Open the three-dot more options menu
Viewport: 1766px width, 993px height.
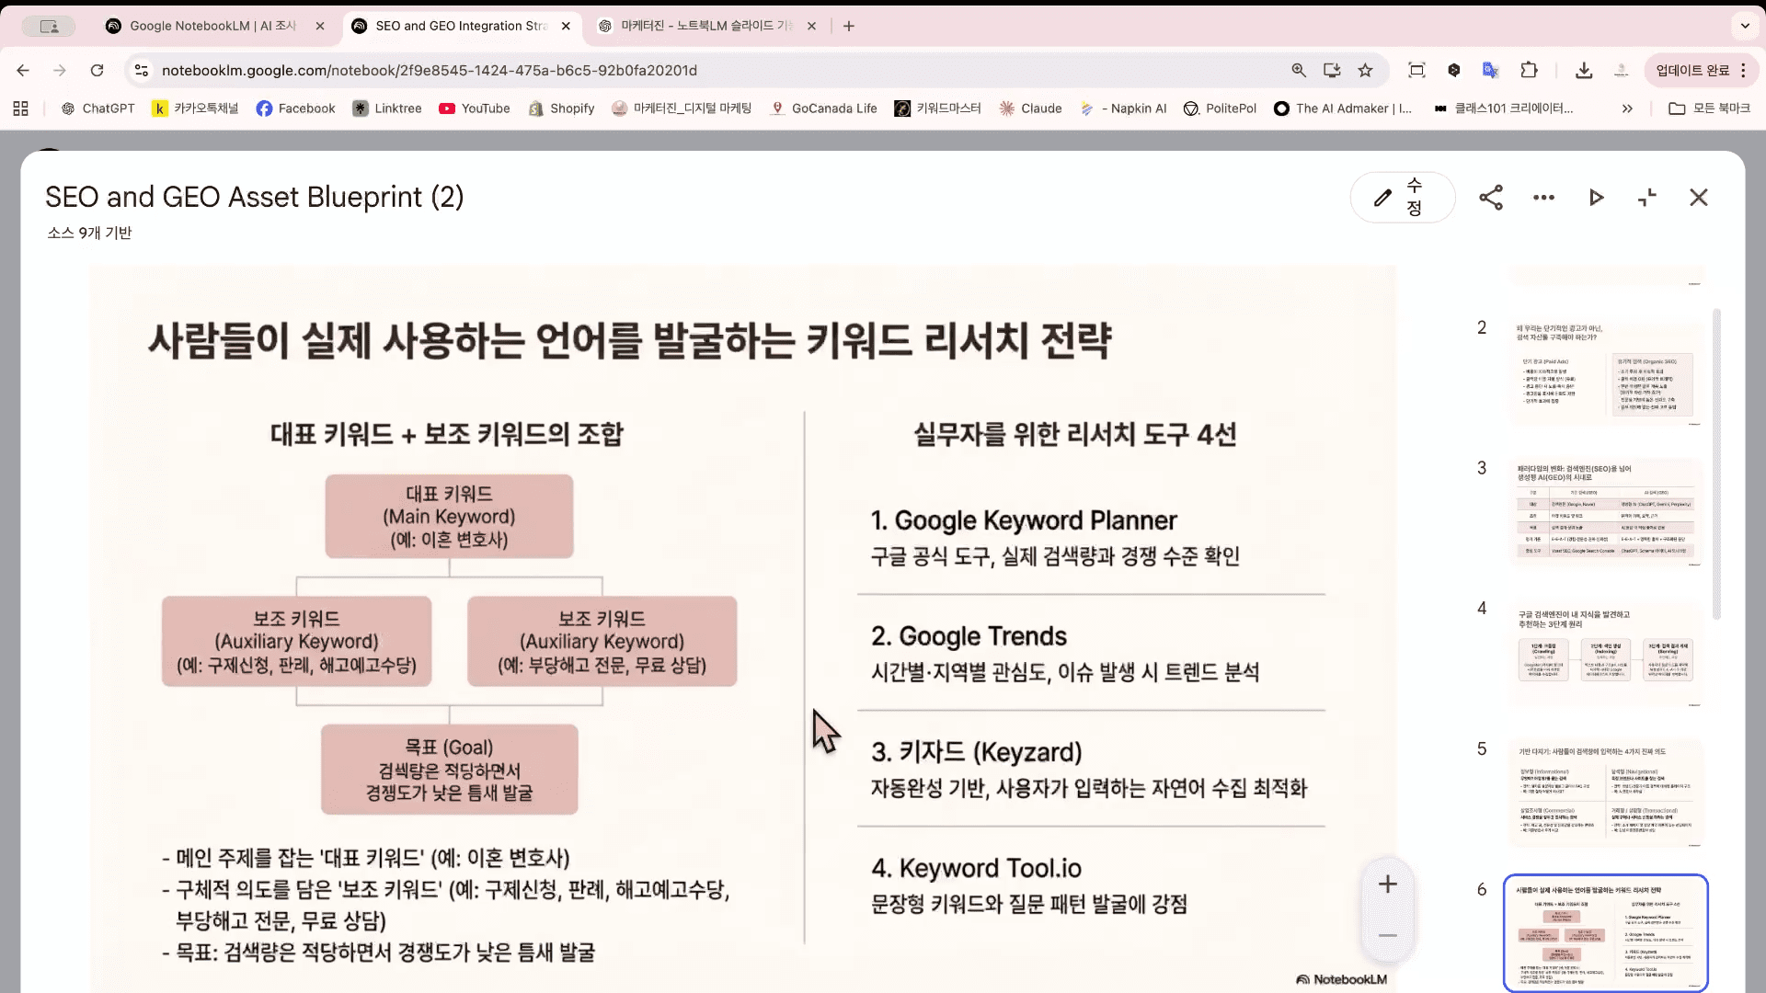point(1543,198)
